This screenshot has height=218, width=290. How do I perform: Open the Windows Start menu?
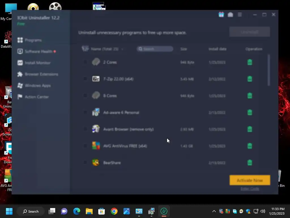(x=9, y=211)
